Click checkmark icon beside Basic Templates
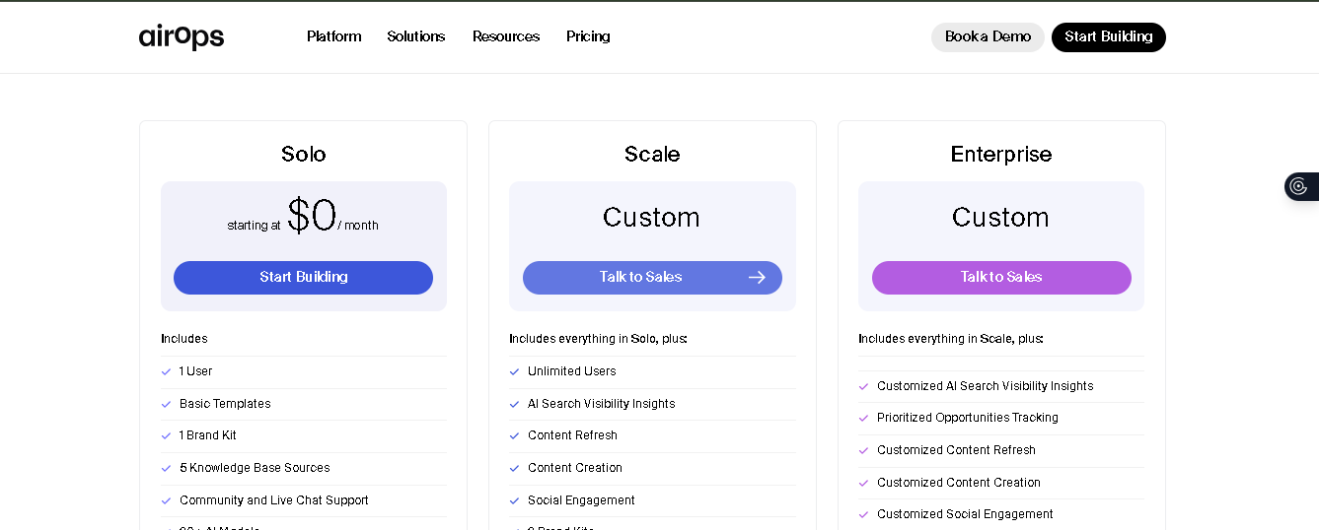 pyautogui.click(x=166, y=404)
